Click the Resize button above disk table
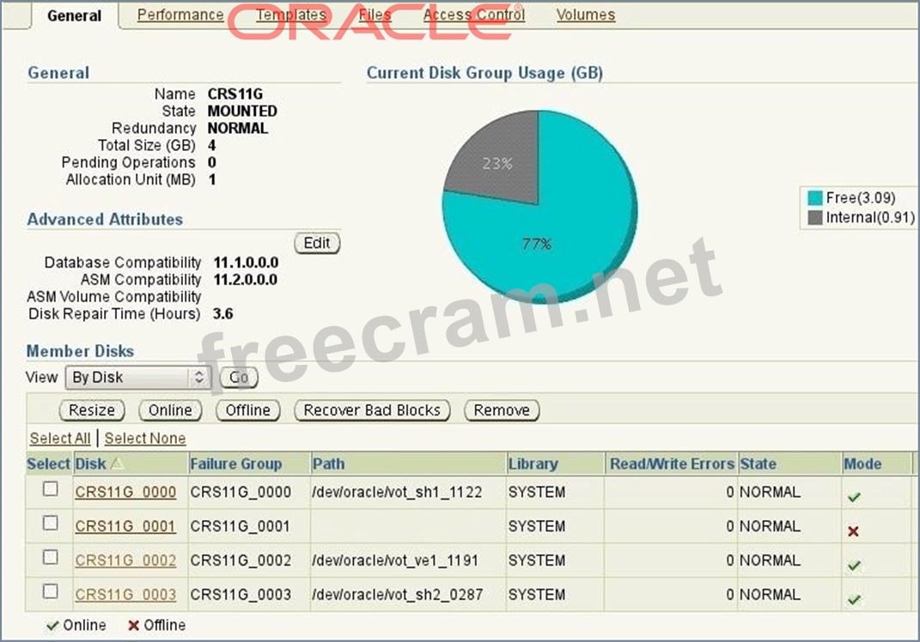920x642 pixels. click(92, 409)
